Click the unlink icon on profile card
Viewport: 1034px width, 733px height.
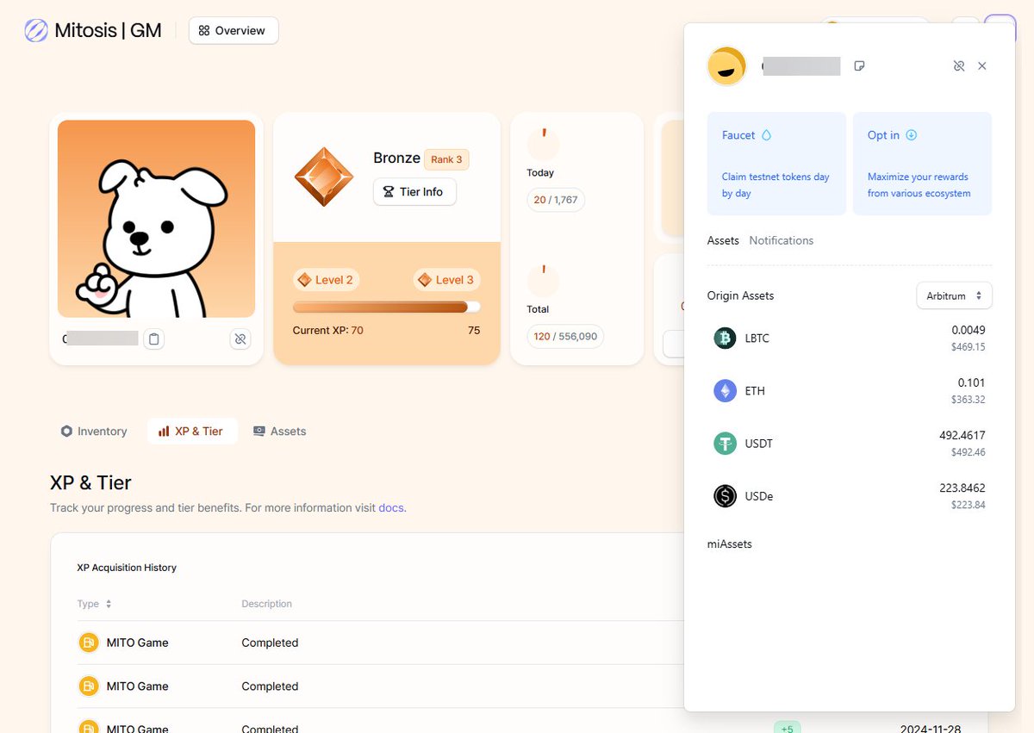[x=240, y=339]
